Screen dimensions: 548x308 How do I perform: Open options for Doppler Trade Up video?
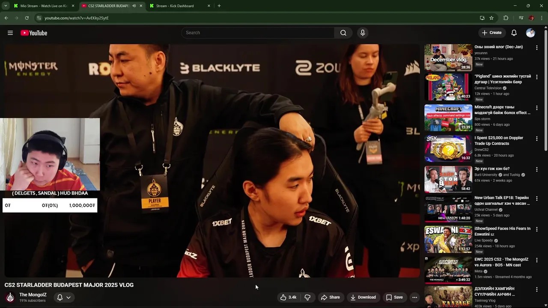(537, 139)
